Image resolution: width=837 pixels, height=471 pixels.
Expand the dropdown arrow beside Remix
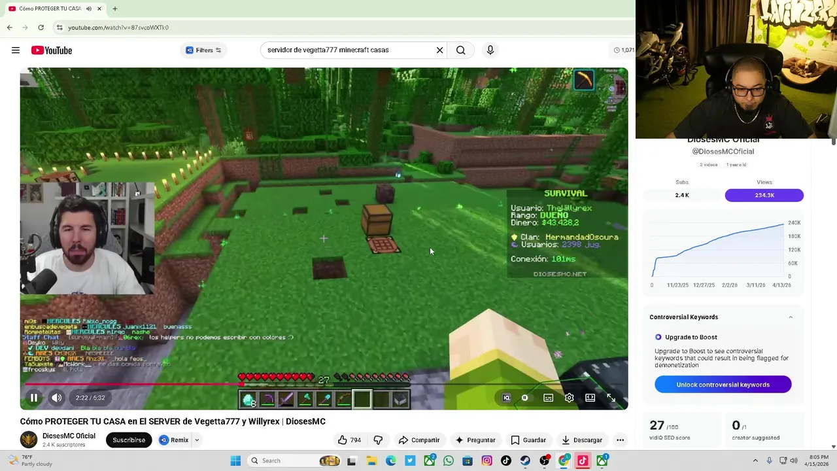(x=196, y=440)
